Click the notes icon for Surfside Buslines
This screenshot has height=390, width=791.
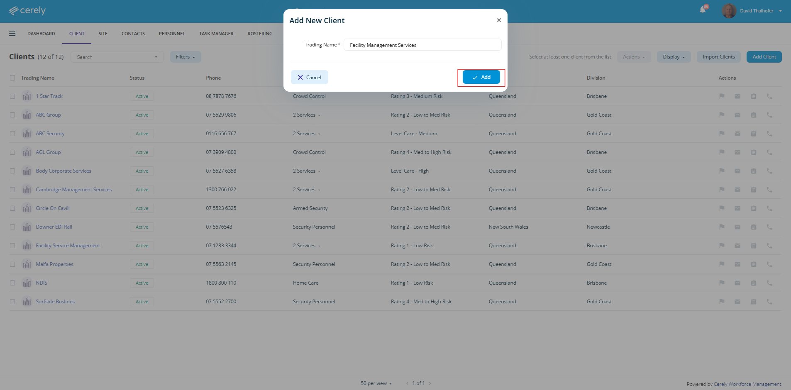tap(754, 302)
